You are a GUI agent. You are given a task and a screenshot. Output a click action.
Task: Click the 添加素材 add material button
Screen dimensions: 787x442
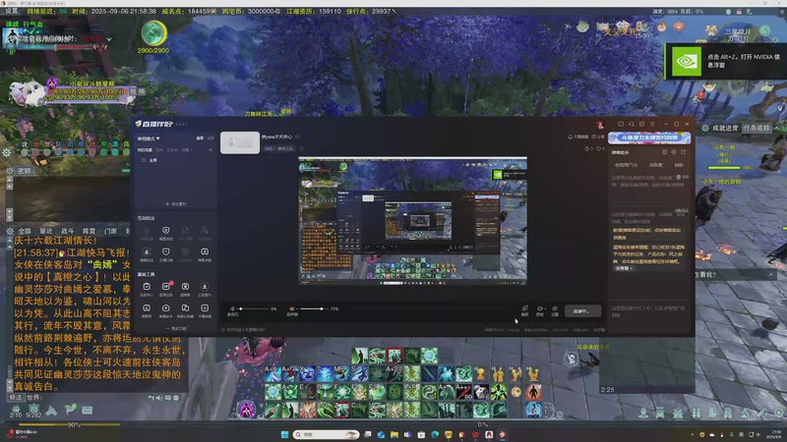pyautogui.click(x=176, y=204)
